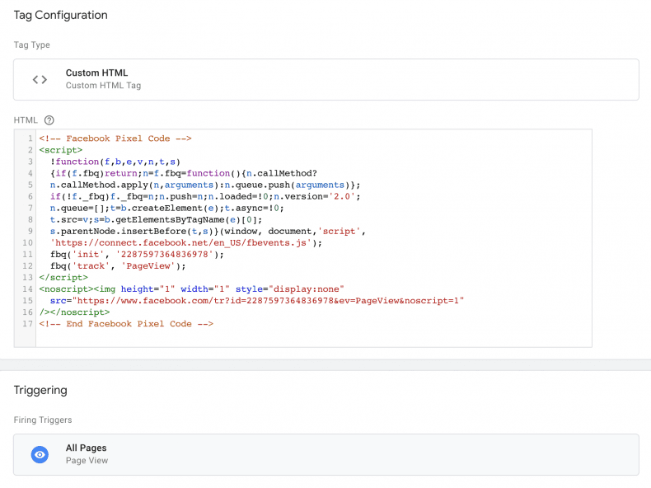This screenshot has width=651, height=488.
Task: Click the n.callMethod.apply line 5
Action: [205, 185]
